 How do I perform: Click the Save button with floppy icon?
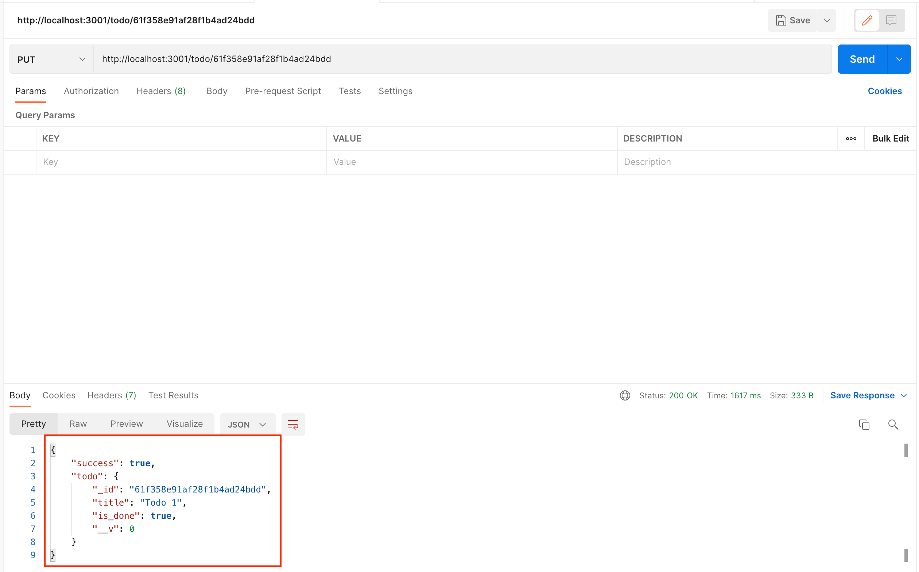click(793, 20)
